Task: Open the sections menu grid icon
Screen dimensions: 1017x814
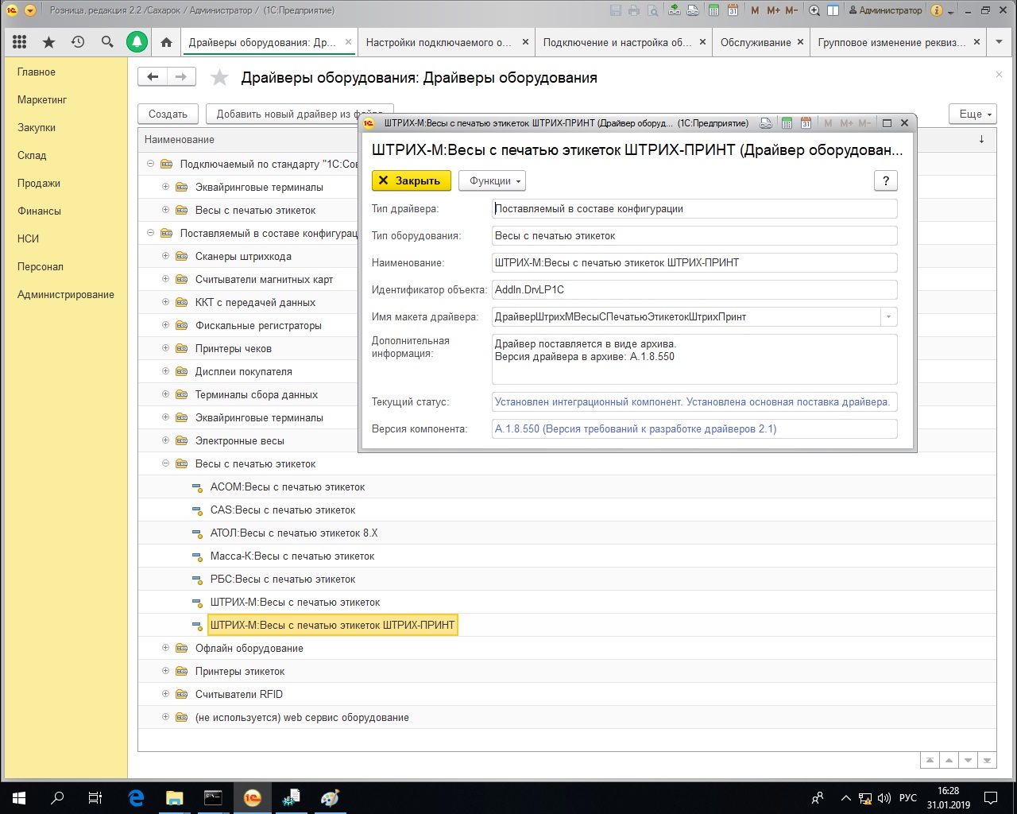Action: (x=20, y=42)
